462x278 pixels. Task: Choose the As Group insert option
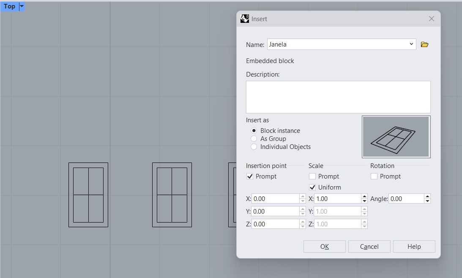[254, 139]
